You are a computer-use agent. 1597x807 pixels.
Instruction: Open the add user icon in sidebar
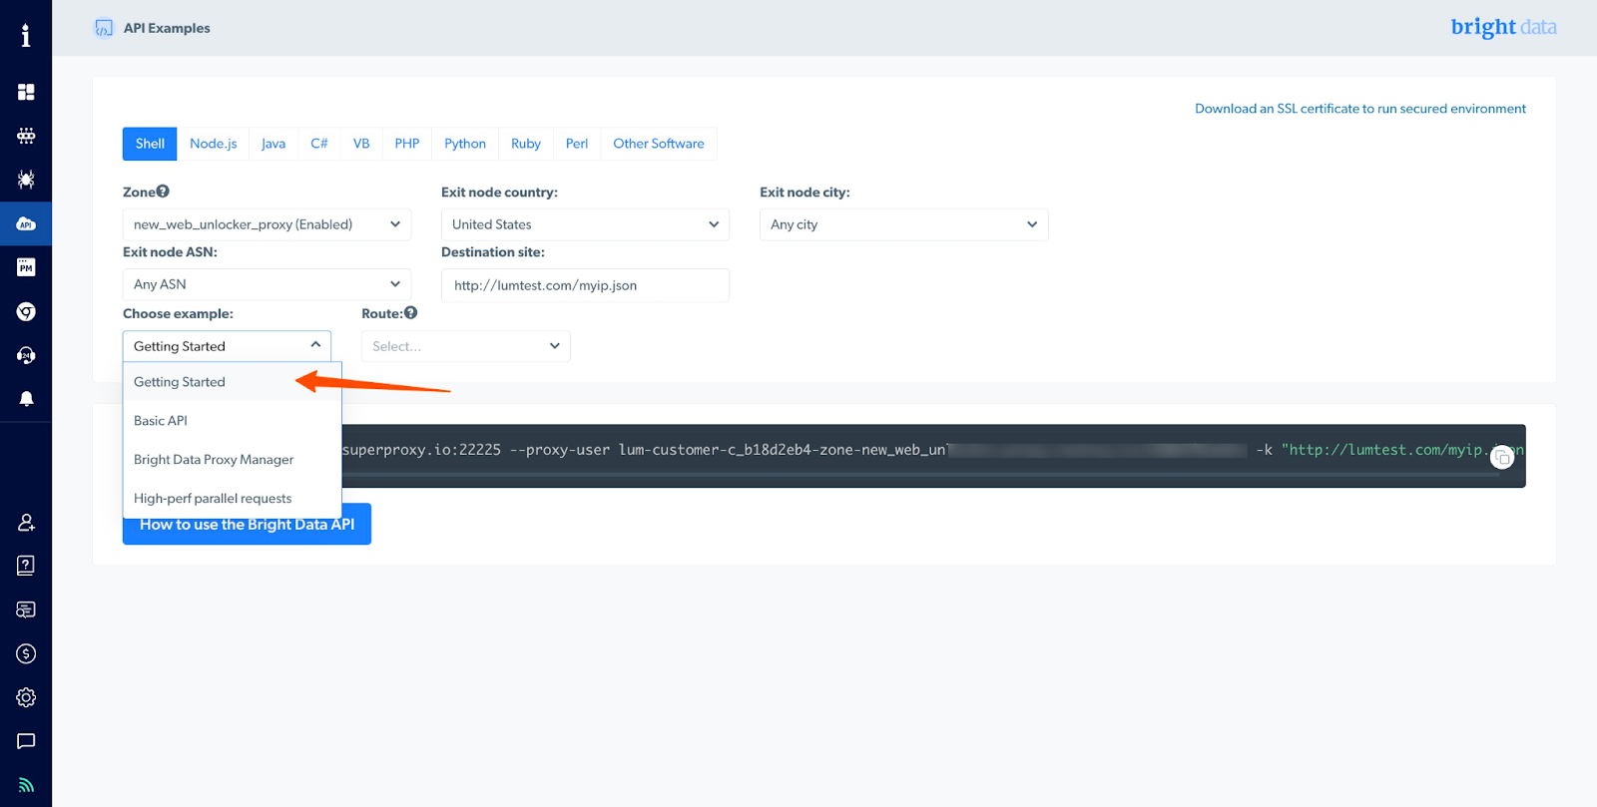tap(26, 522)
